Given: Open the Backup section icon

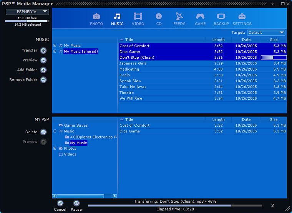Looking at the screenshot, I should click(221, 17).
